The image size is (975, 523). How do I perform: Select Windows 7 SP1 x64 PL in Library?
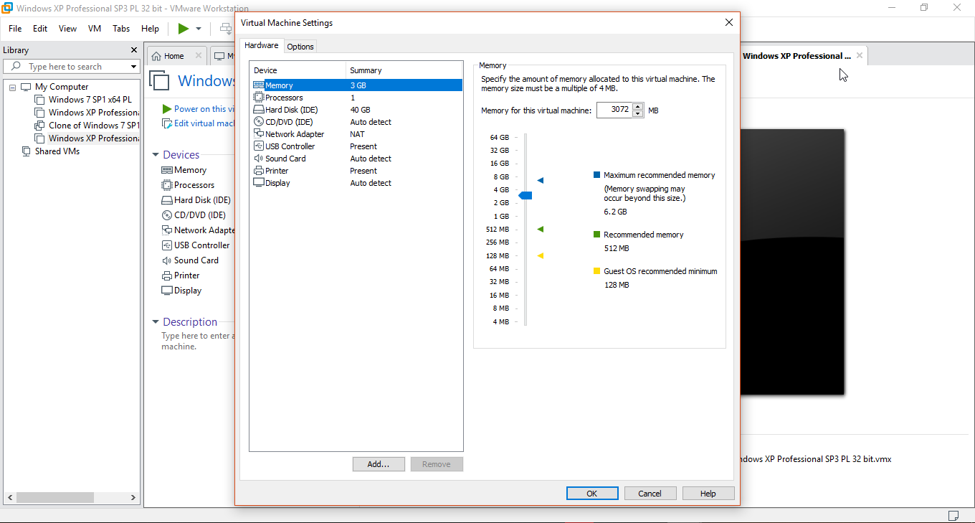pyautogui.click(x=90, y=100)
